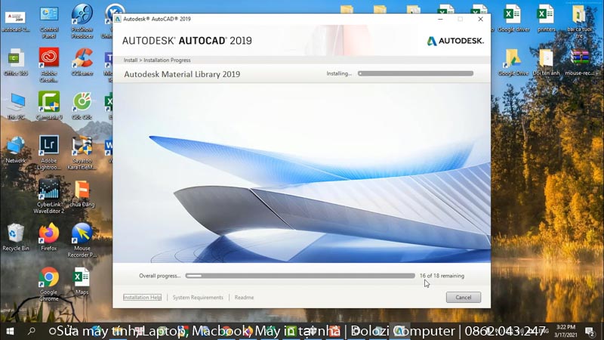The height and width of the screenshot is (340, 604).
Task: Open Google Chrome from the desktop
Action: (48, 277)
